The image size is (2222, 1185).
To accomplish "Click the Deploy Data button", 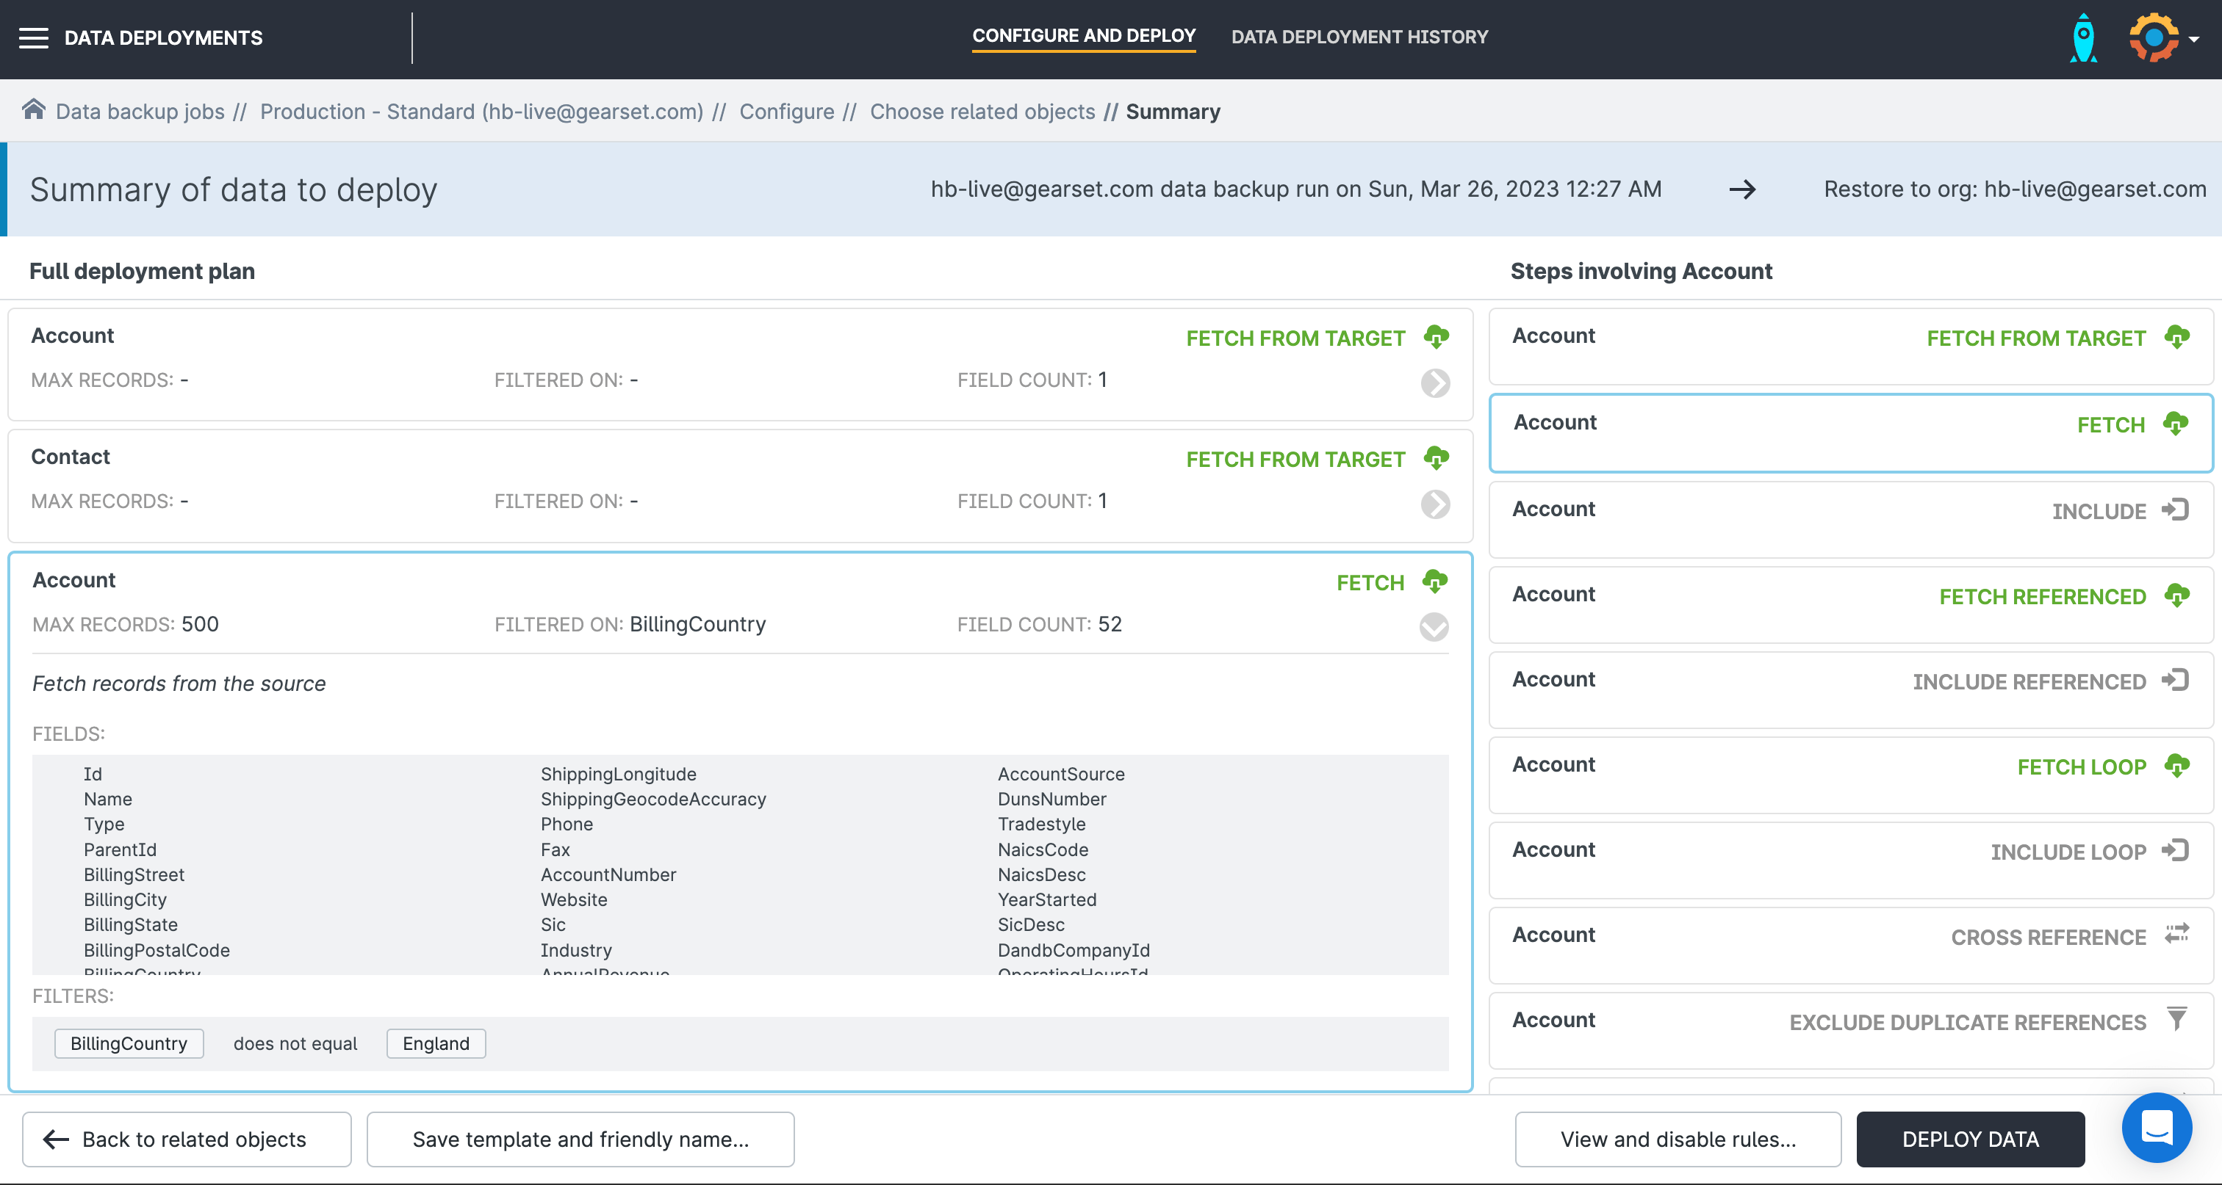I will [x=1970, y=1139].
